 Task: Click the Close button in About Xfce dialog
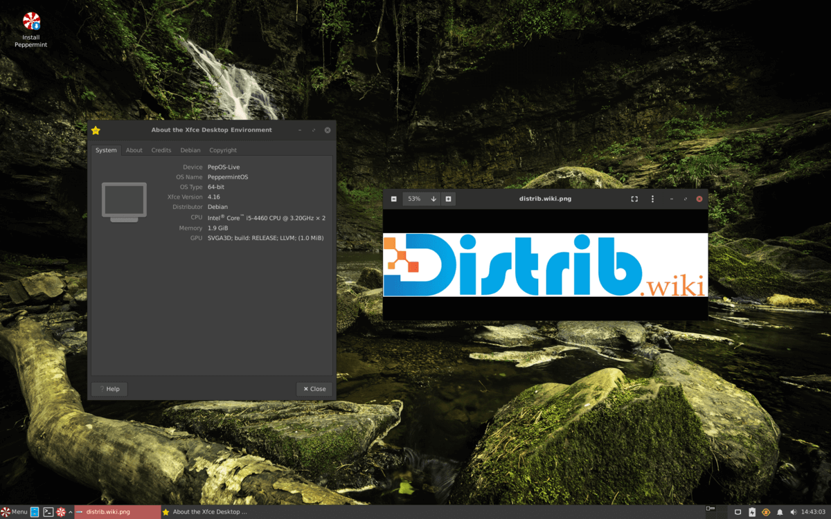[x=314, y=389]
